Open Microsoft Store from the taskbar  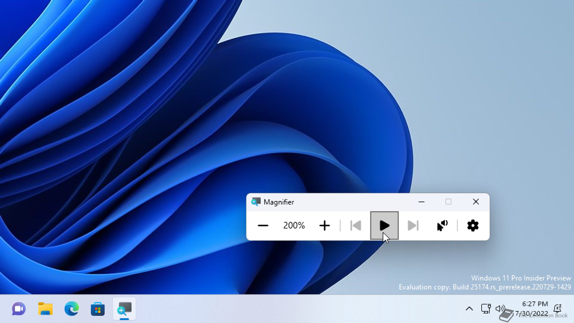click(98, 309)
